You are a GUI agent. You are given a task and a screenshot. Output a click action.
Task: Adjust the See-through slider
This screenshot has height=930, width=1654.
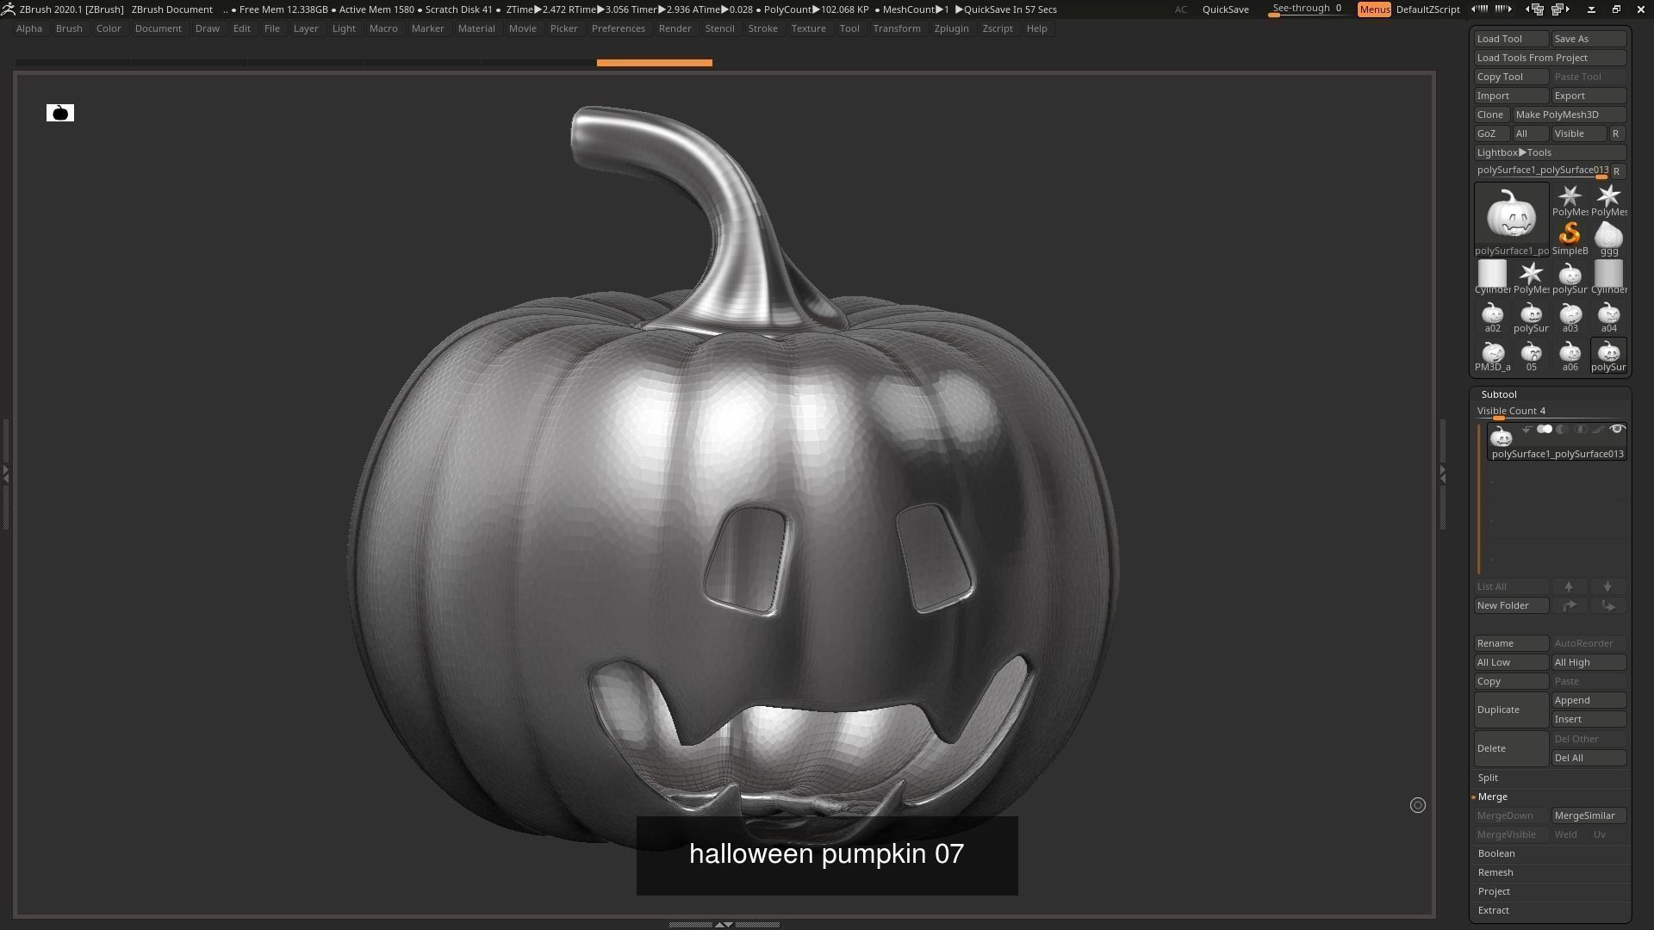1309,9
